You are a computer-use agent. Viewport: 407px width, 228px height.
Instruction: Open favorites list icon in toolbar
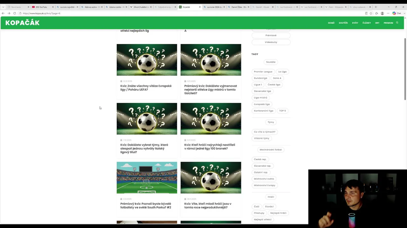(x=376, y=13)
